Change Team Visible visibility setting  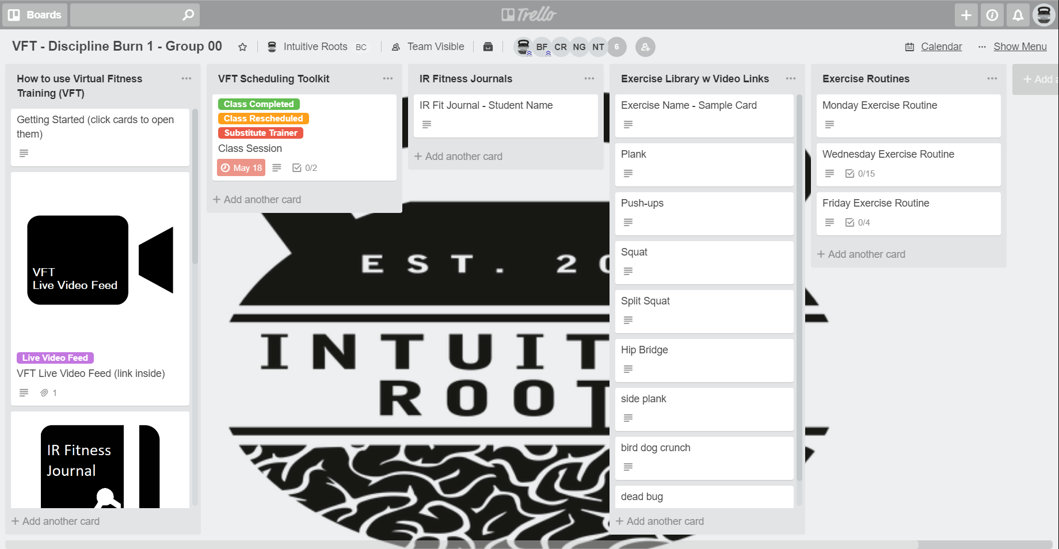pyautogui.click(x=428, y=47)
